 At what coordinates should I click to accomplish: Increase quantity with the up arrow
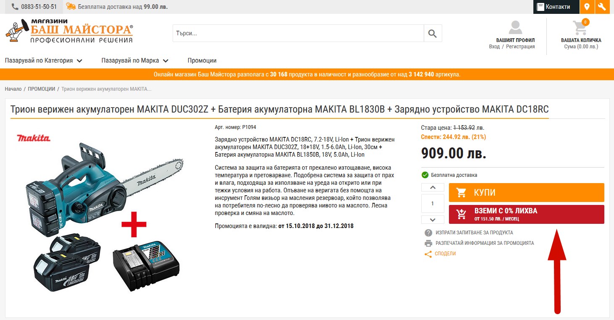[433, 188]
